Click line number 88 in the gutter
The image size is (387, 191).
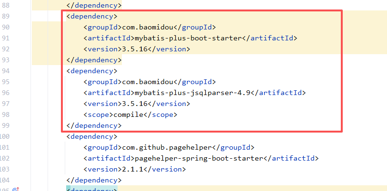click(5, 5)
